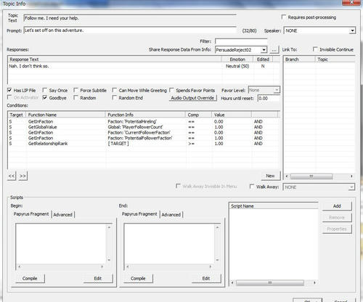Click the Add script button
This screenshot has height=302, width=363.
pos(337,206)
